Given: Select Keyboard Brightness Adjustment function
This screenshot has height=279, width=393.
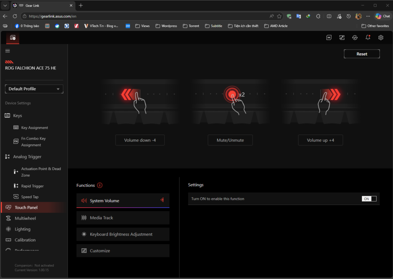Looking at the screenshot, I should point(123,234).
